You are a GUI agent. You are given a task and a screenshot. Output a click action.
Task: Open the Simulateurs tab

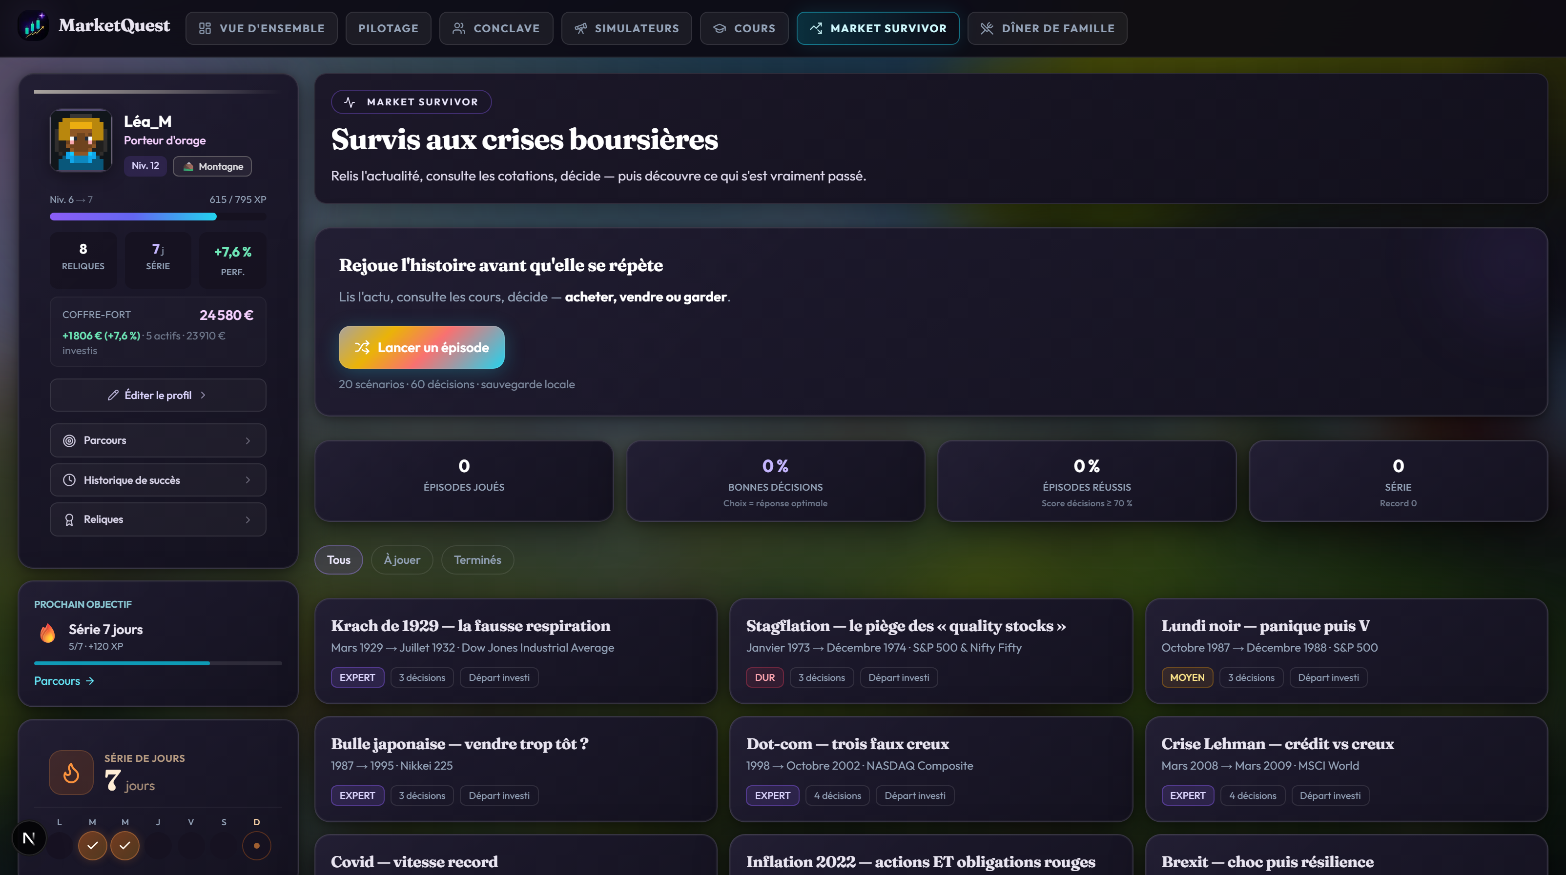coord(626,29)
